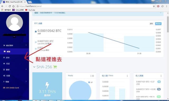Image resolution: width=169 pixels, height=101 pixels.
Task: Toggle the AP pool legend square
Action: pos(89,82)
